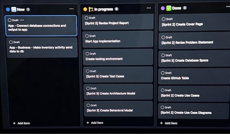Click draft icon on Create Cover Page card
The image size is (230, 134).
[x=164, y=19]
